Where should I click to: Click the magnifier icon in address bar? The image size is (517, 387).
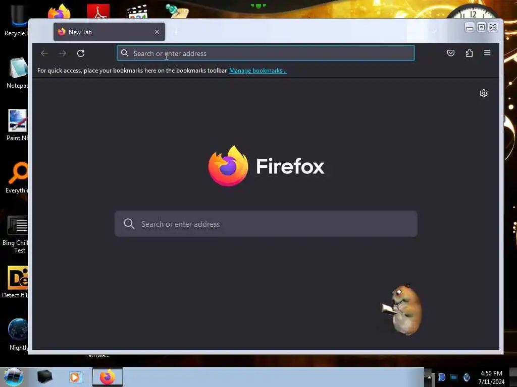tap(124, 53)
